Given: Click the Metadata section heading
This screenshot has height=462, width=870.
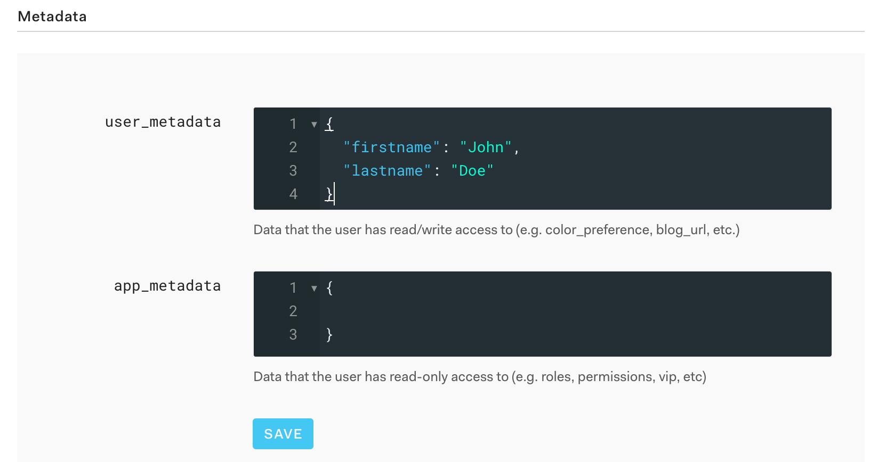Looking at the screenshot, I should tap(52, 16).
